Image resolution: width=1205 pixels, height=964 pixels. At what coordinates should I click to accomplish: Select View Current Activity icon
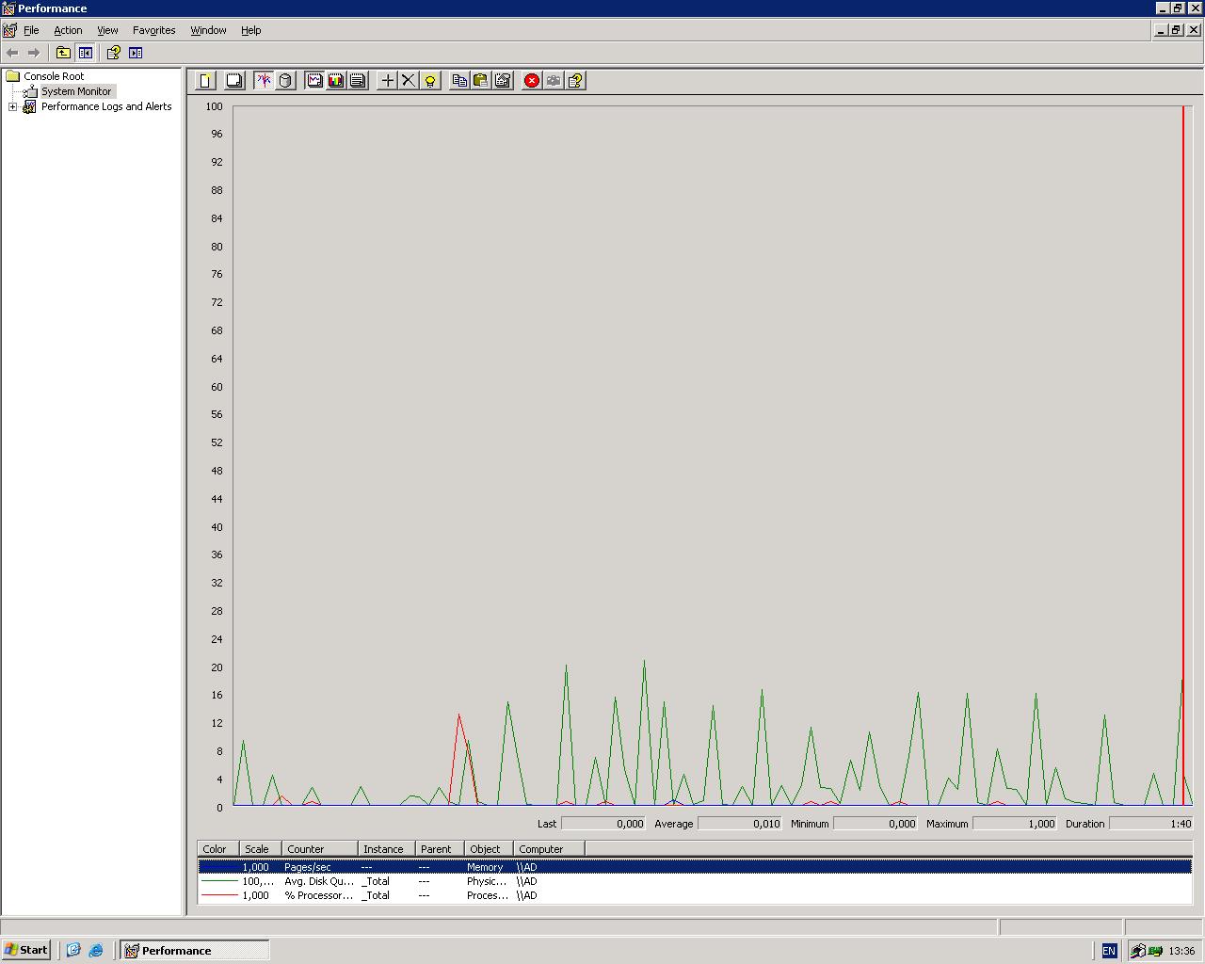[264, 80]
